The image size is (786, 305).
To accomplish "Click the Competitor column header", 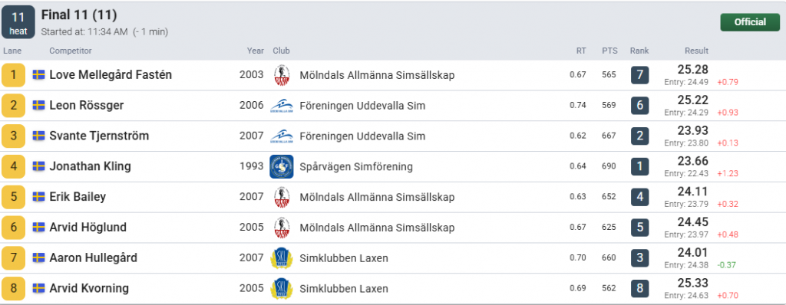I will tap(71, 51).
